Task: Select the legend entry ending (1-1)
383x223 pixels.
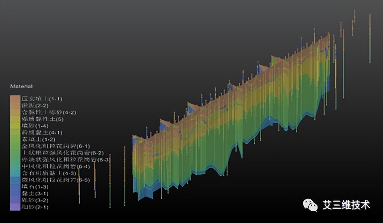Action: tap(42, 99)
